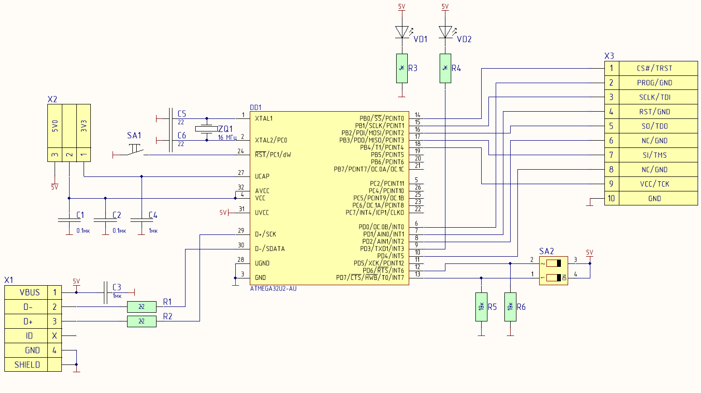Click the X3 pin 10 GND row
The width and height of the screenshot is (701, 393).
pos(651,198)
